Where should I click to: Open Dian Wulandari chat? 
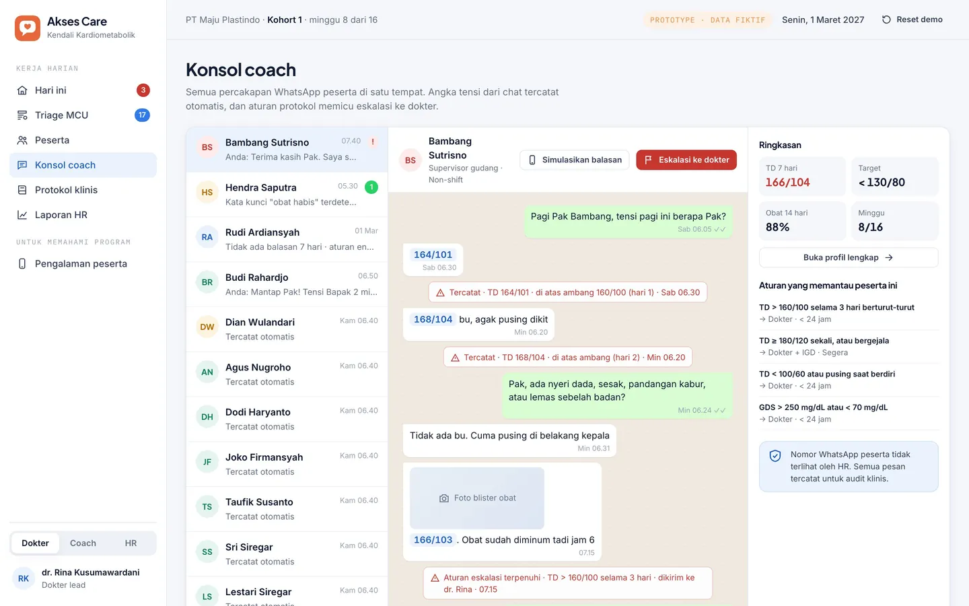pyautogui.click(x=287, y=329)
